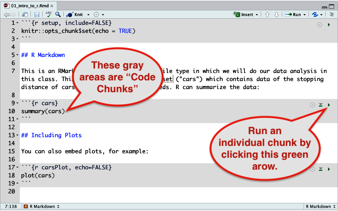Screen dimensions: 338x211
Task: Place cursor on 'plot(cars)' line
Action: click(x=38, y=175)
